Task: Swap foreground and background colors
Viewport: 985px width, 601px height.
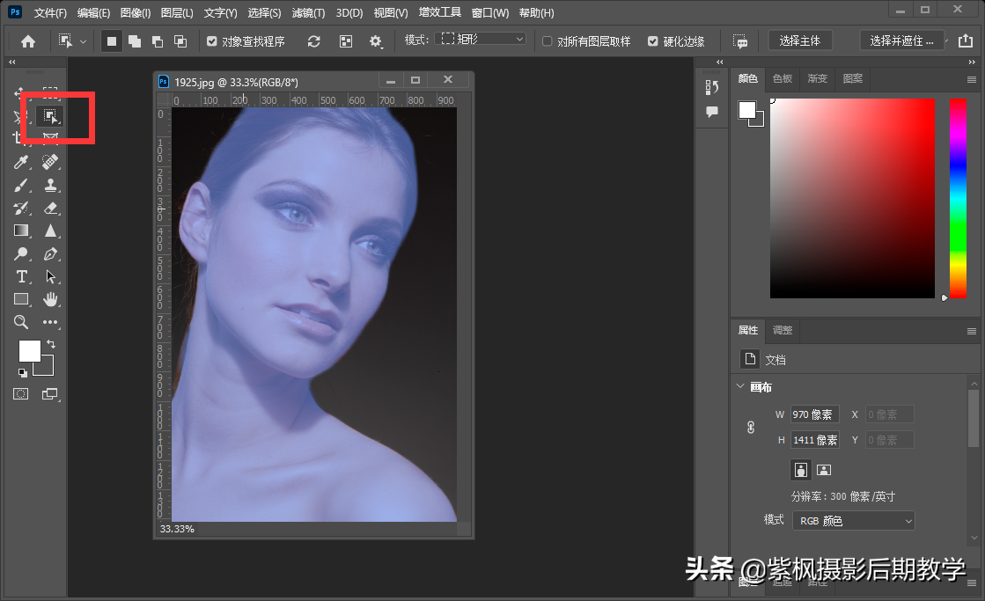Action: [x=51, y=344]
